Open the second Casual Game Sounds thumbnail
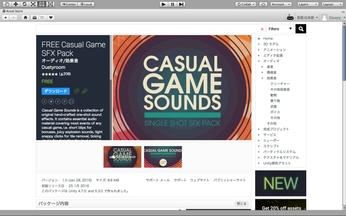 pyautogui.click(x=163, y=157)
